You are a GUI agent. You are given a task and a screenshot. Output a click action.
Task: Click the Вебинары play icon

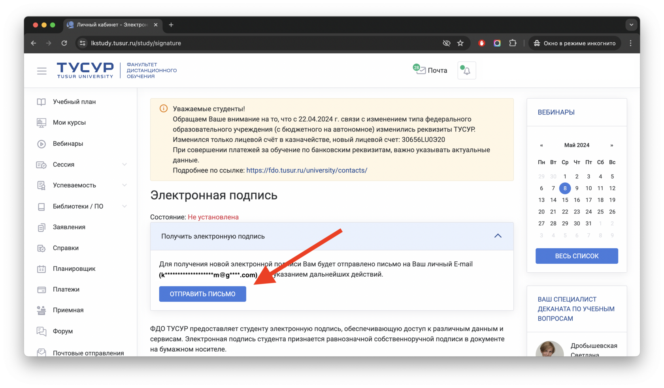click(x=41, y=144)
